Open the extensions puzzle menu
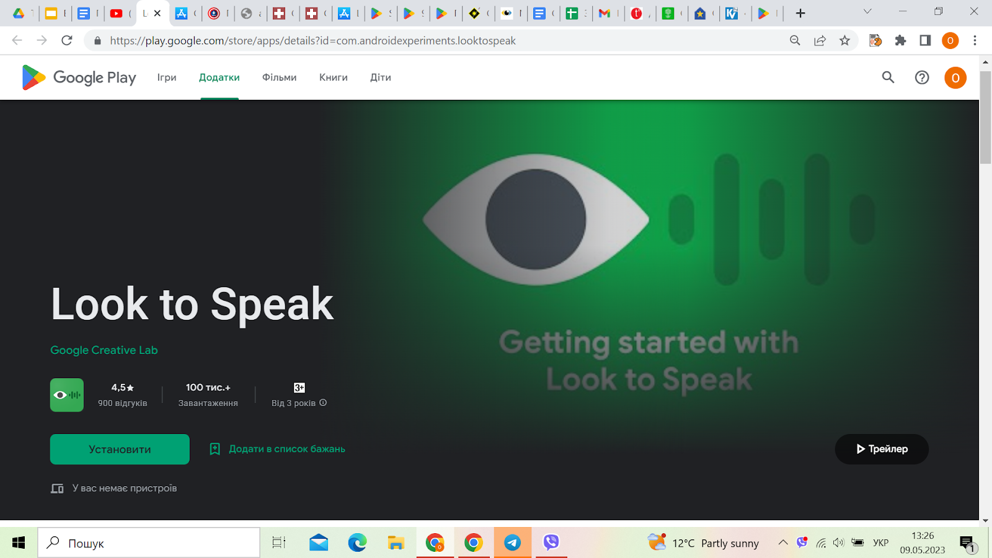 pos(900,40)
